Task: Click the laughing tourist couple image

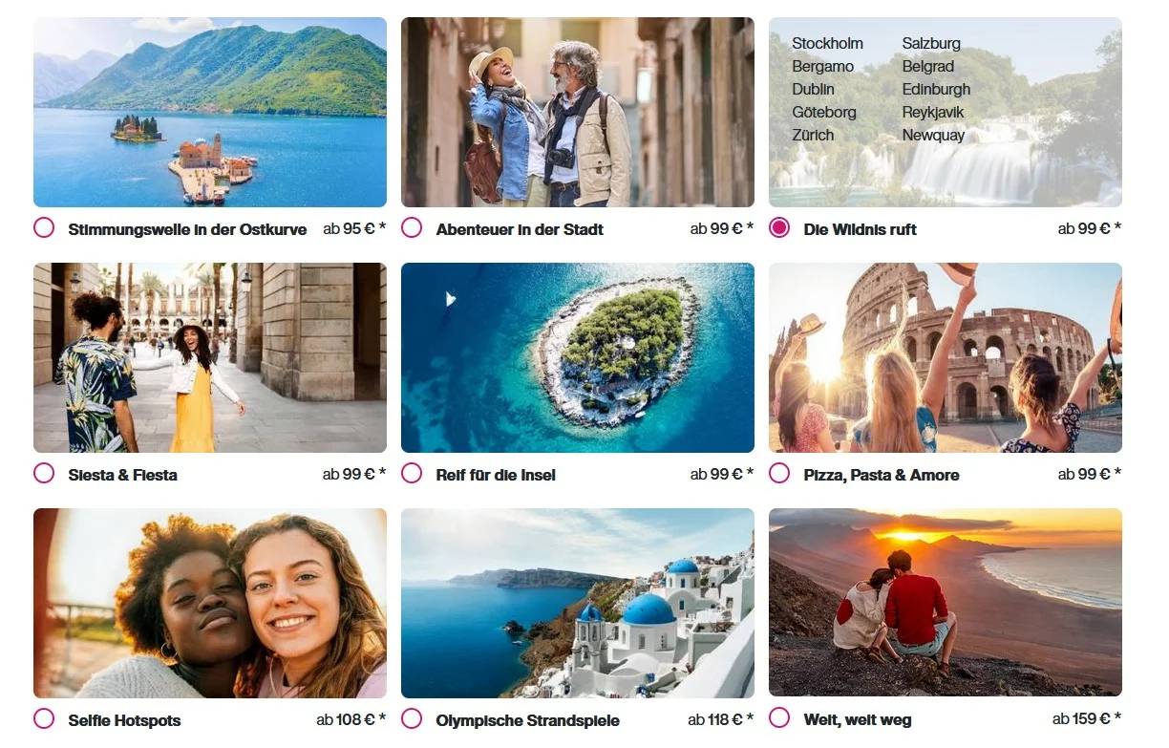Action: [578, 112]
